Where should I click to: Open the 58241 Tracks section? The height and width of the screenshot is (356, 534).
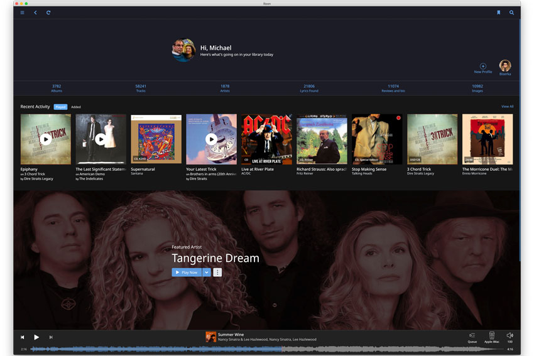[x=141, y=88]
